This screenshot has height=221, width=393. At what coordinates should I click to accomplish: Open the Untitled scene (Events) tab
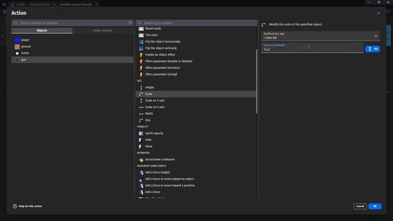tap(76, 4)
